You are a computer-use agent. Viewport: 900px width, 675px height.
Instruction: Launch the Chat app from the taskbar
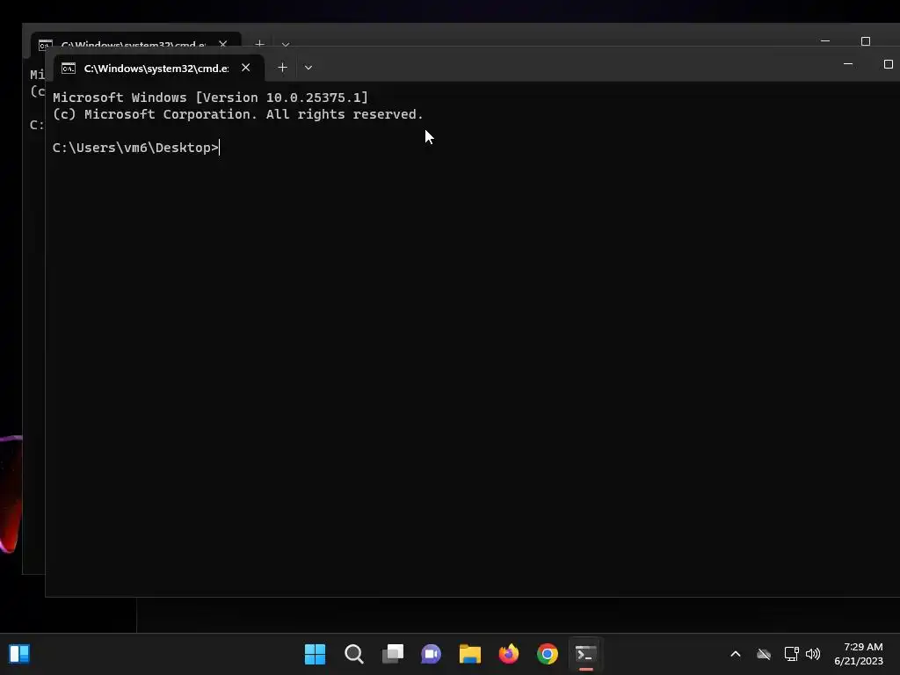[x=431, y=654]
